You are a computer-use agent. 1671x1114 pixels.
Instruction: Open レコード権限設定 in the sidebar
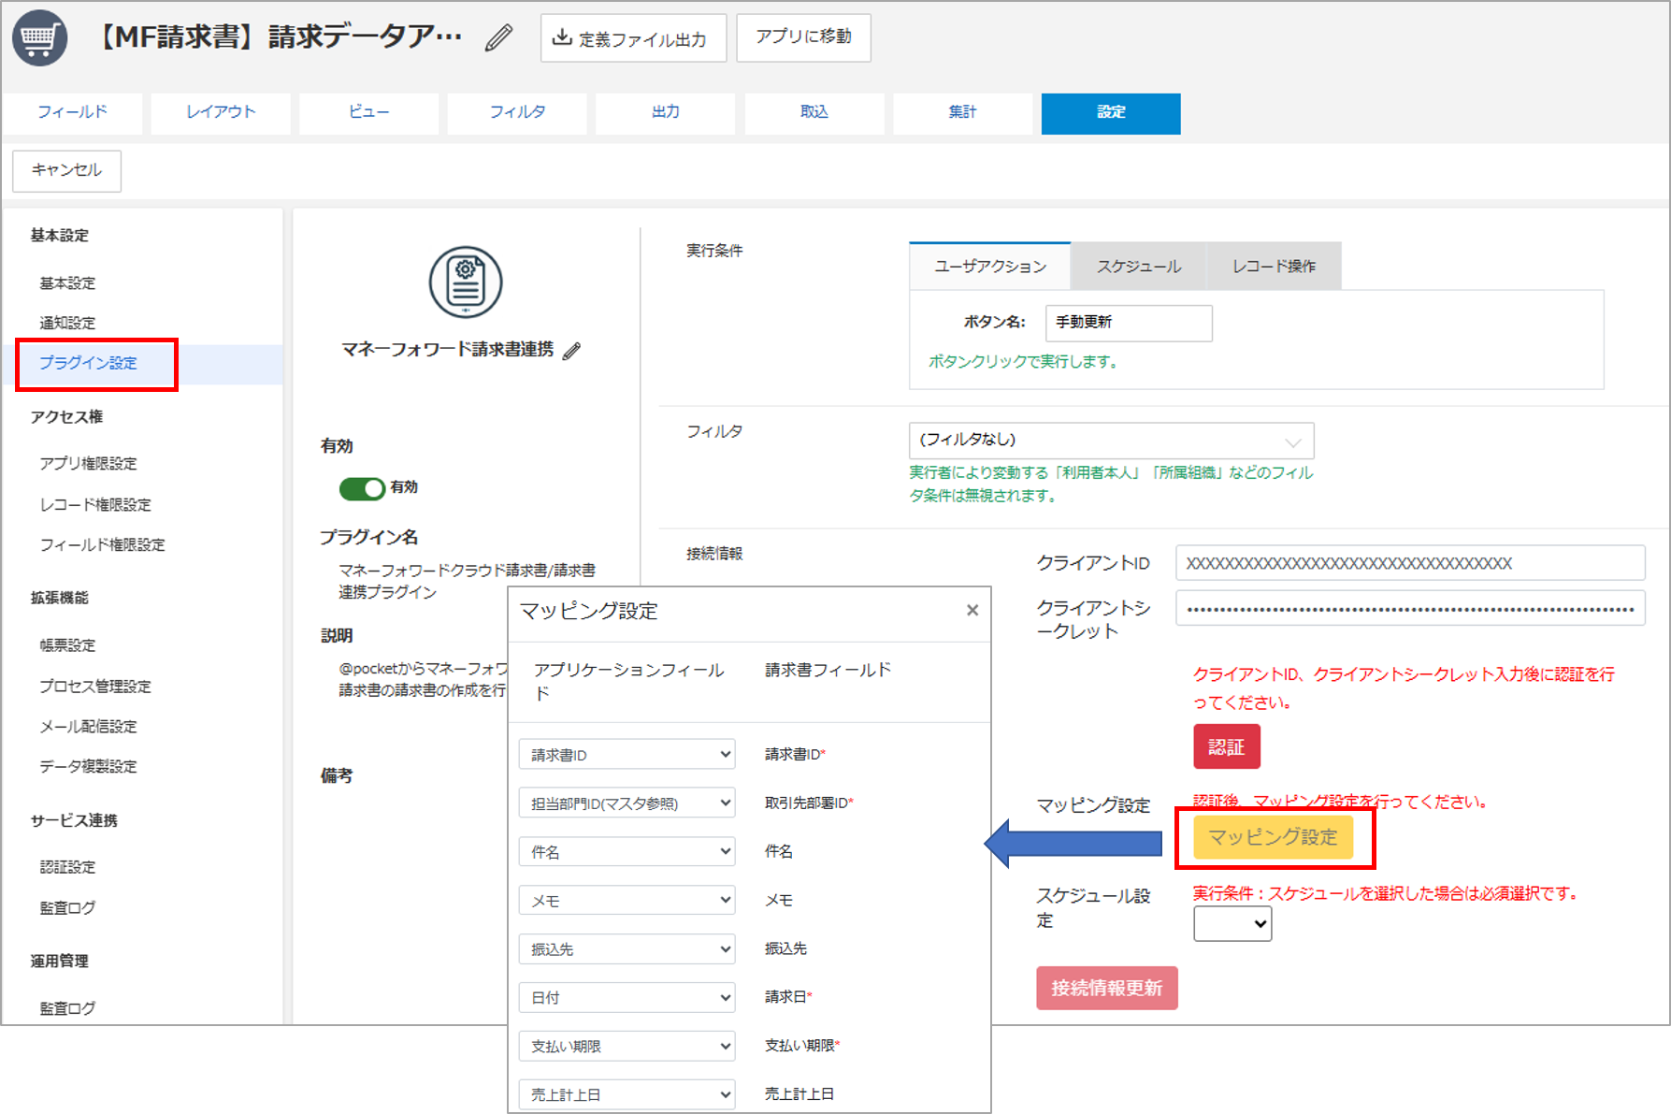(x=95, y=504)
